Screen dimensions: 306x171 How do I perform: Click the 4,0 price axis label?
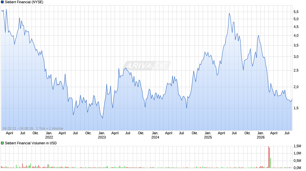[296, 36]
